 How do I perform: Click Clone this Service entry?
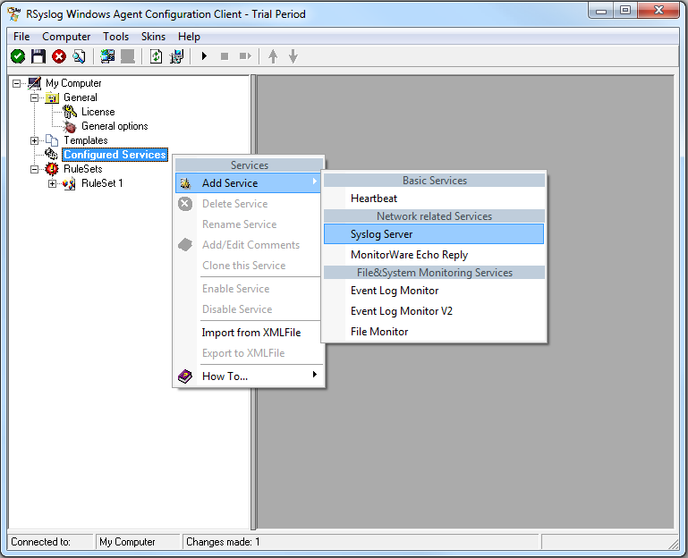pyautogui.click(x=249, y=266)
